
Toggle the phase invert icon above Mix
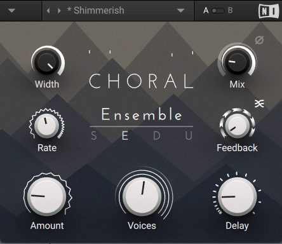259,40
